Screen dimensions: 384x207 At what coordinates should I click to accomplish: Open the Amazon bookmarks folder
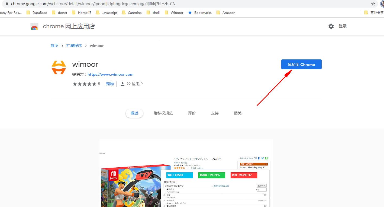(226, 12)
